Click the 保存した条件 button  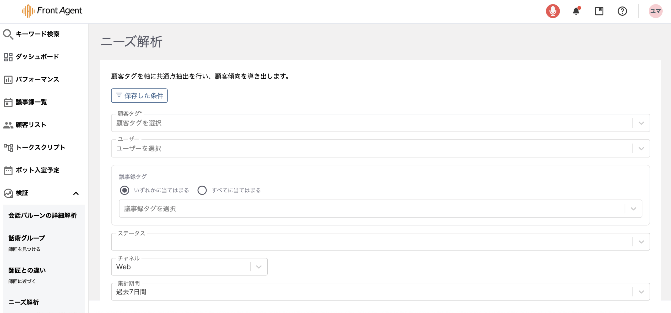pos(139,96)
